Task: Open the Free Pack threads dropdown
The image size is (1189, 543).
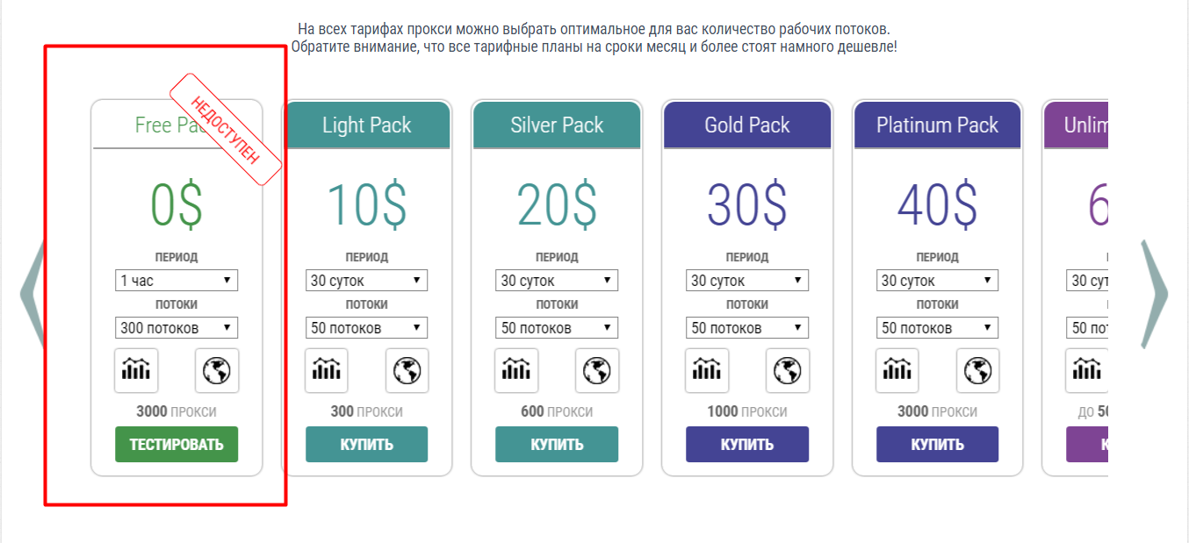Action: [177, 328]
